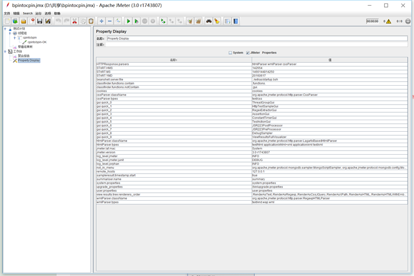Click the Save As toolbar icon
The height and width of the screenshot is (276, 414).
[x=48, y=21]
